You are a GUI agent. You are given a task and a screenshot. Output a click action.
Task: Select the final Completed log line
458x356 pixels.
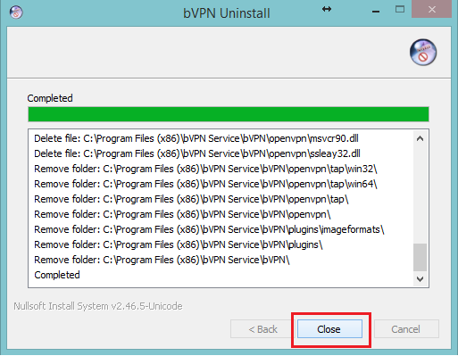57,275
